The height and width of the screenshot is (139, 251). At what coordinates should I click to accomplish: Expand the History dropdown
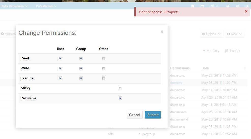tap(211, 51)
